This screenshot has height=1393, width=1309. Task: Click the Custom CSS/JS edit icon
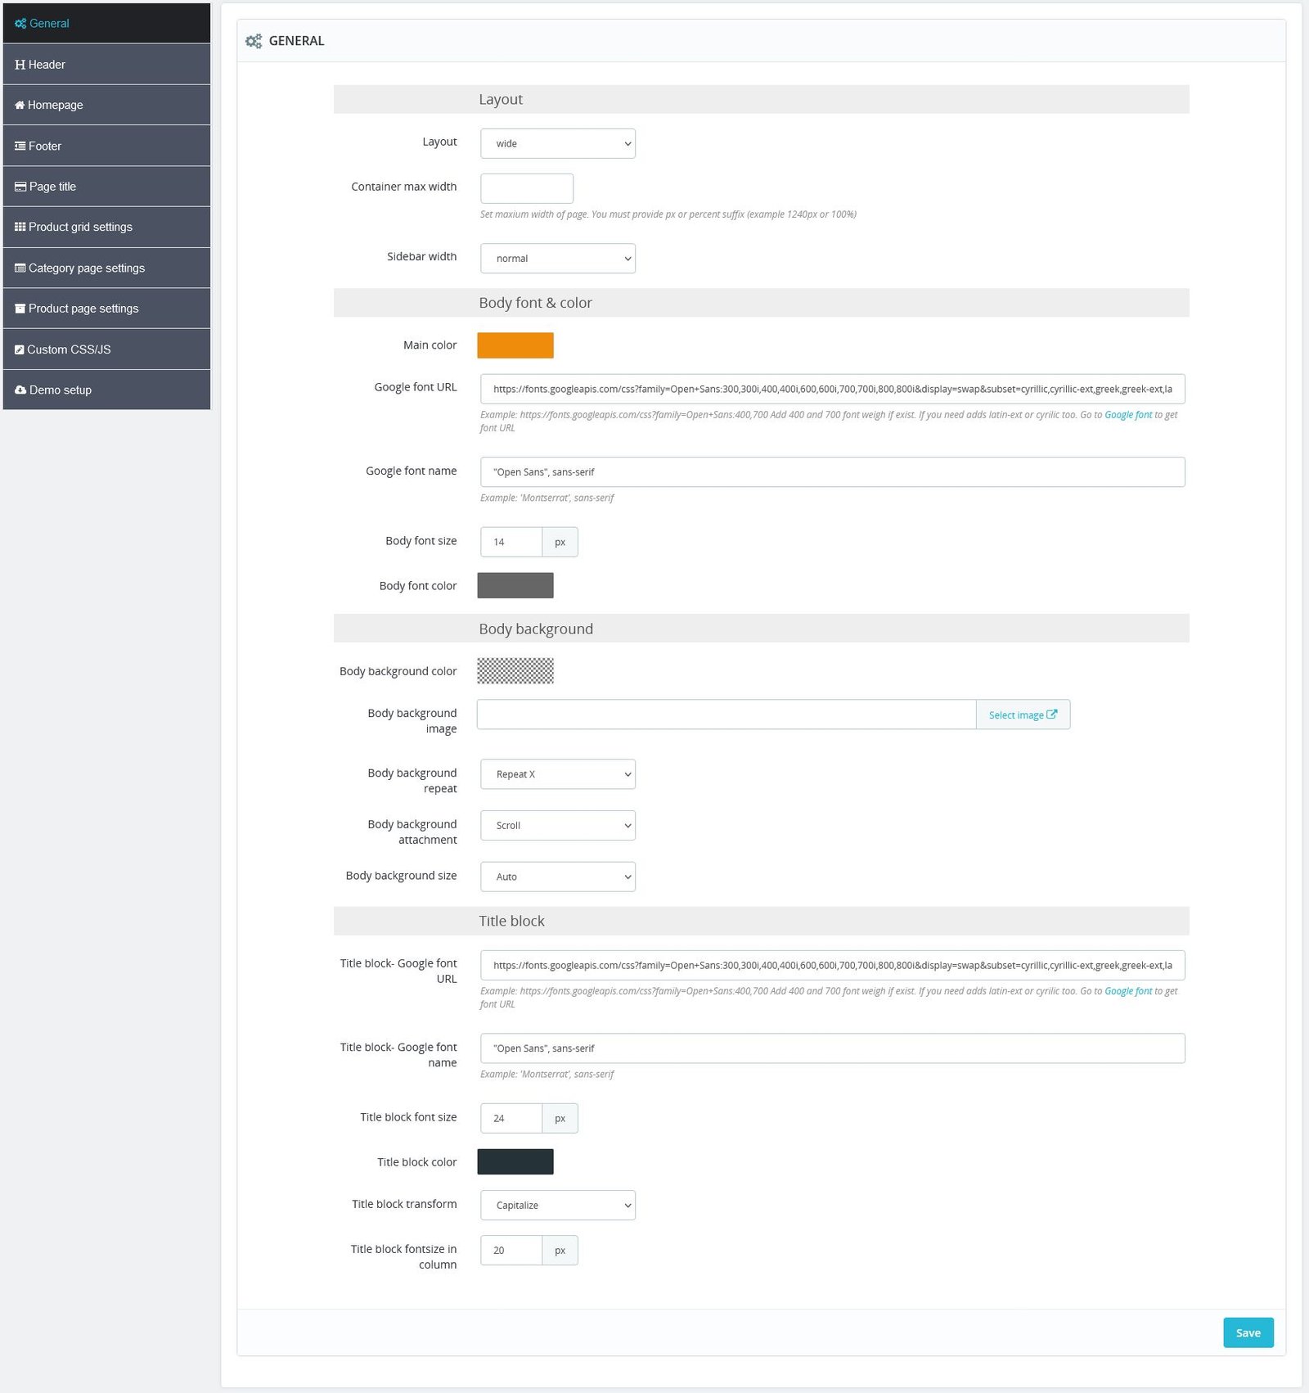coord(20,349)
